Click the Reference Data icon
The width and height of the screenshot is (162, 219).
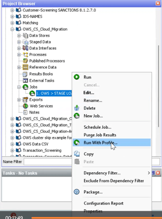(26, 67)
